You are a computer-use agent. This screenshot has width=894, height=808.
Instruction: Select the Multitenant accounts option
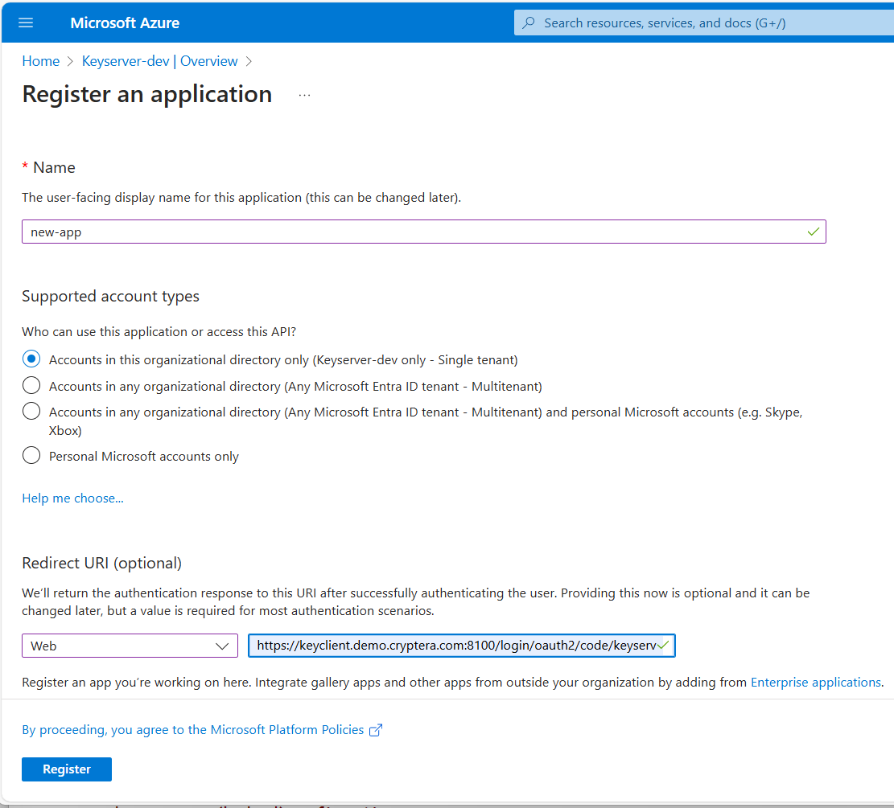pos(31,385)
